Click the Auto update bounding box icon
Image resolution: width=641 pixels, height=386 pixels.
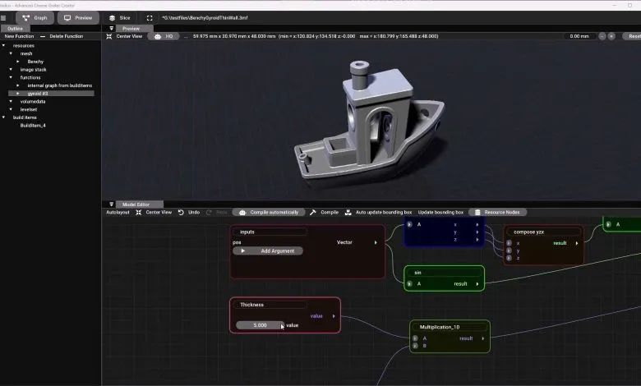point(348,212)
